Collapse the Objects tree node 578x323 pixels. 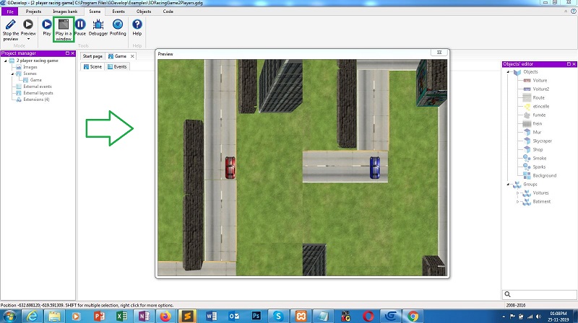coord(508,72)
